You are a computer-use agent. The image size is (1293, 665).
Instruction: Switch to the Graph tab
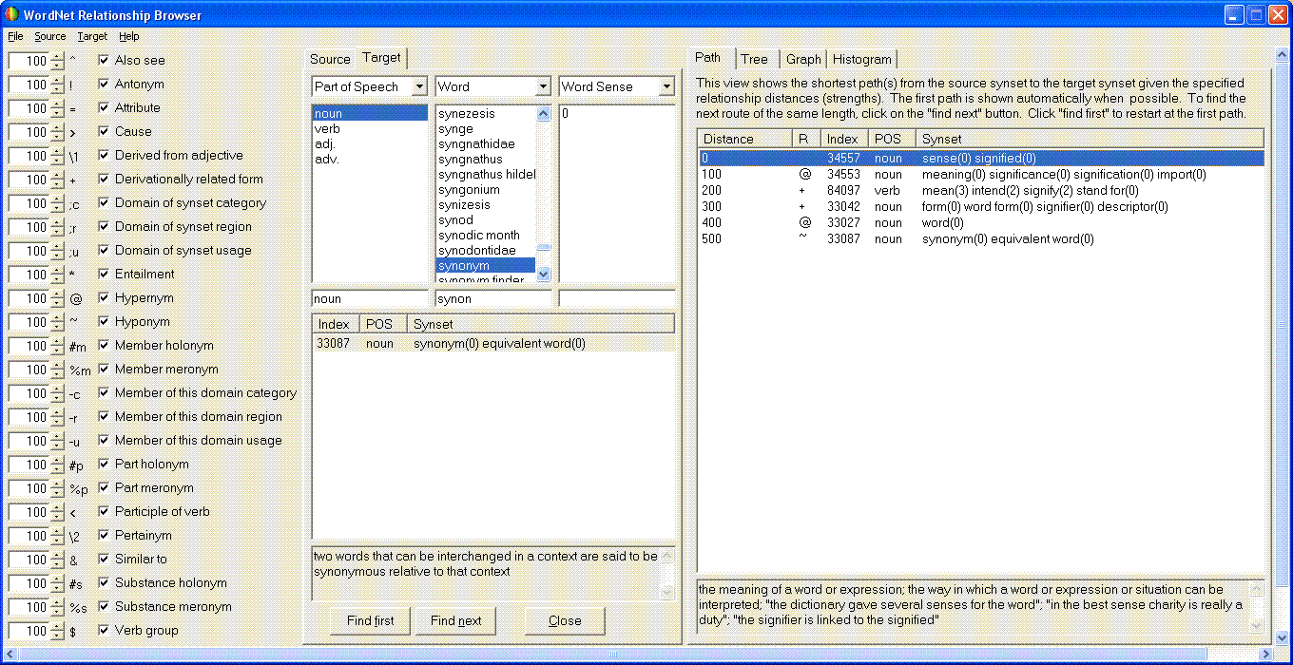pos(803,59)
